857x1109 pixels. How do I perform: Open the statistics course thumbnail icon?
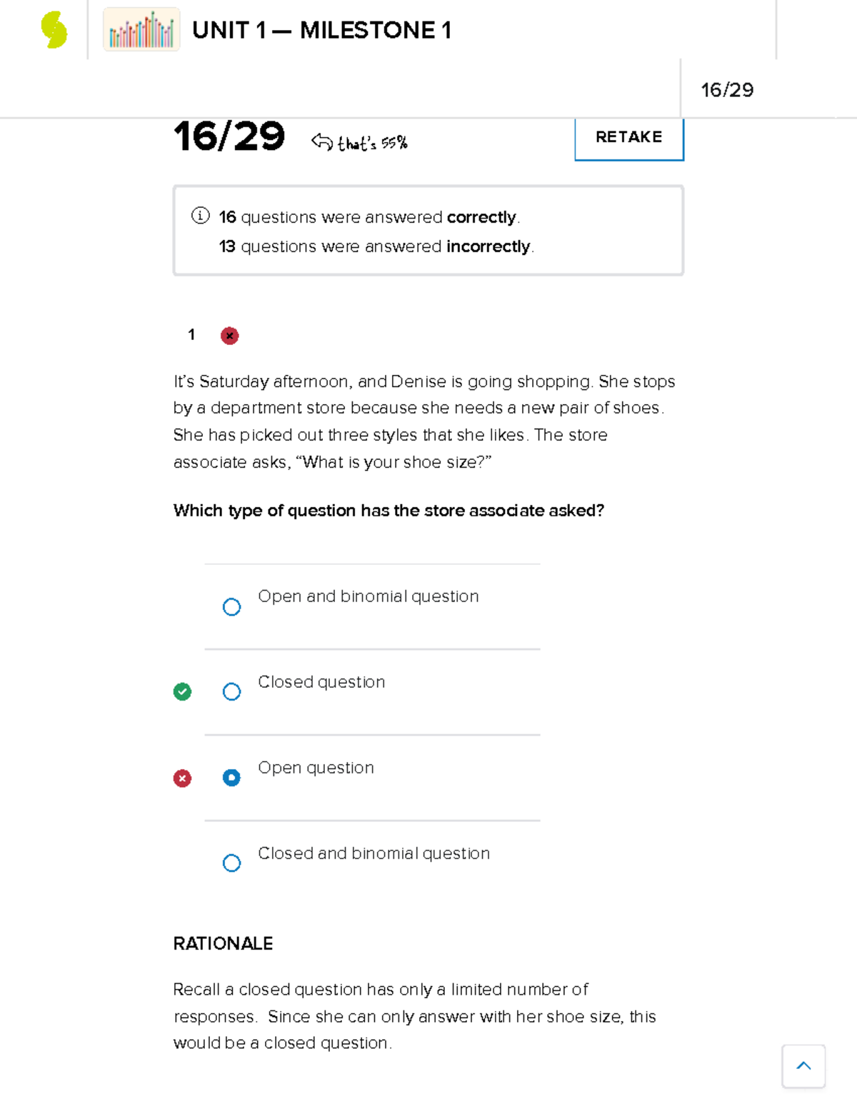tap(141, 29)
